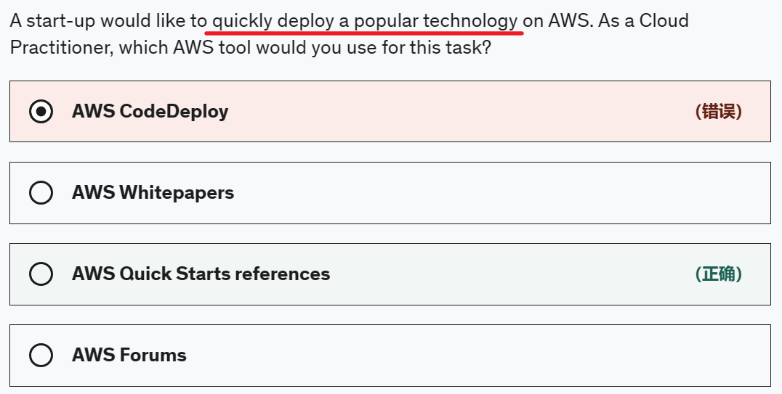Viewport: 782px width, 394px height.
Task: Pick the AWS Forums radio button
Action: point(41,355)
